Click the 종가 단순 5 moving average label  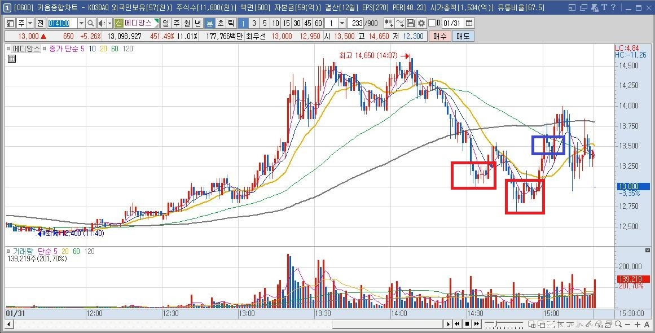pyautogui.click(x=67, y=49)
